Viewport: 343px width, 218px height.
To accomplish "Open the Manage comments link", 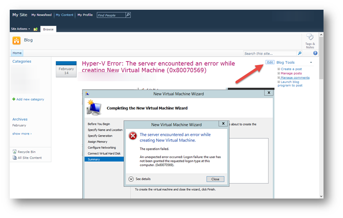I will [295, 77].
